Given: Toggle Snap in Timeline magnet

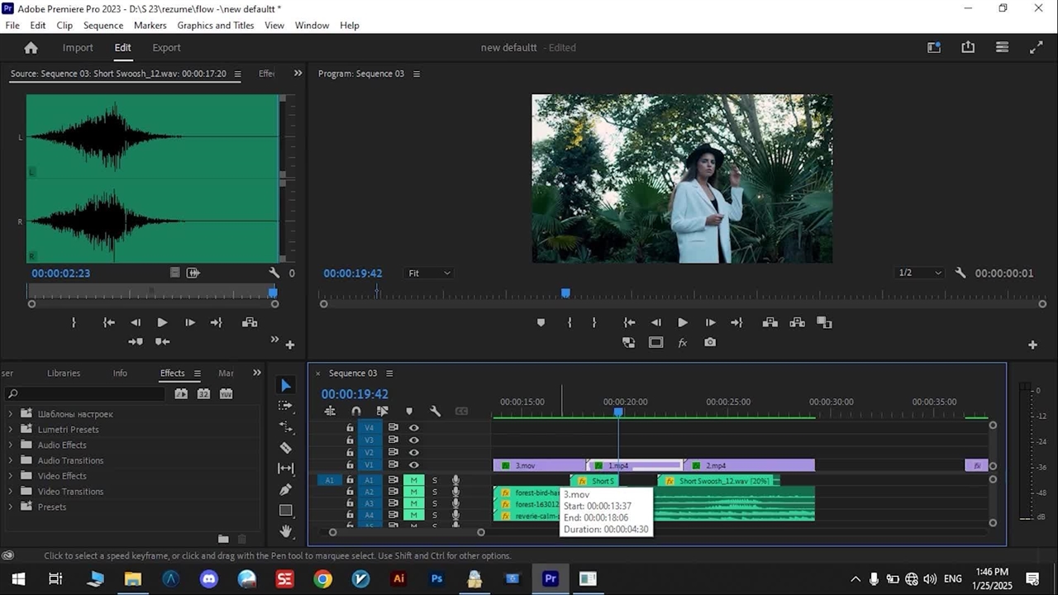Looking at the screenshot, I should pos(356,411).
